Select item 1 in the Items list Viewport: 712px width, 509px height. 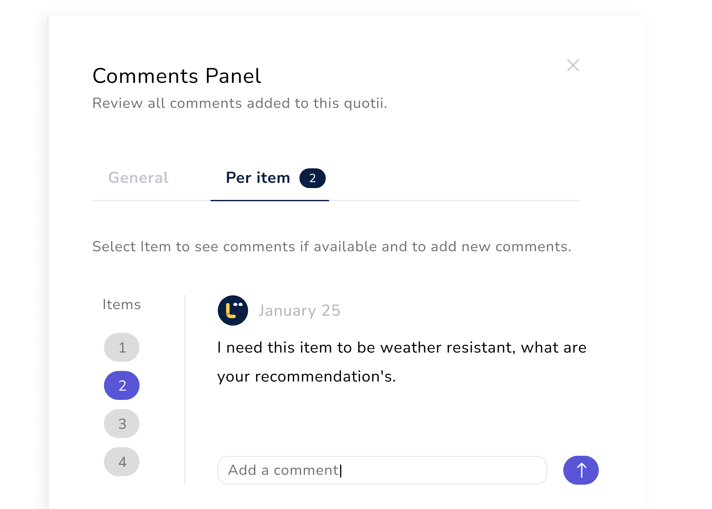point(122,347)
